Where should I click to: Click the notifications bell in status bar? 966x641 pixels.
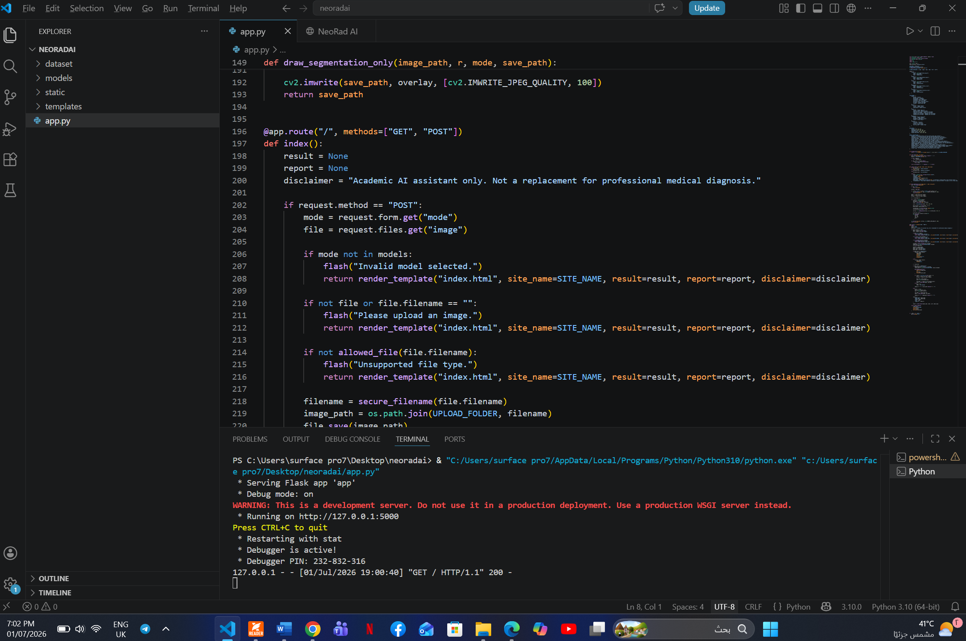pyautogui.click(x=955, y=607)
